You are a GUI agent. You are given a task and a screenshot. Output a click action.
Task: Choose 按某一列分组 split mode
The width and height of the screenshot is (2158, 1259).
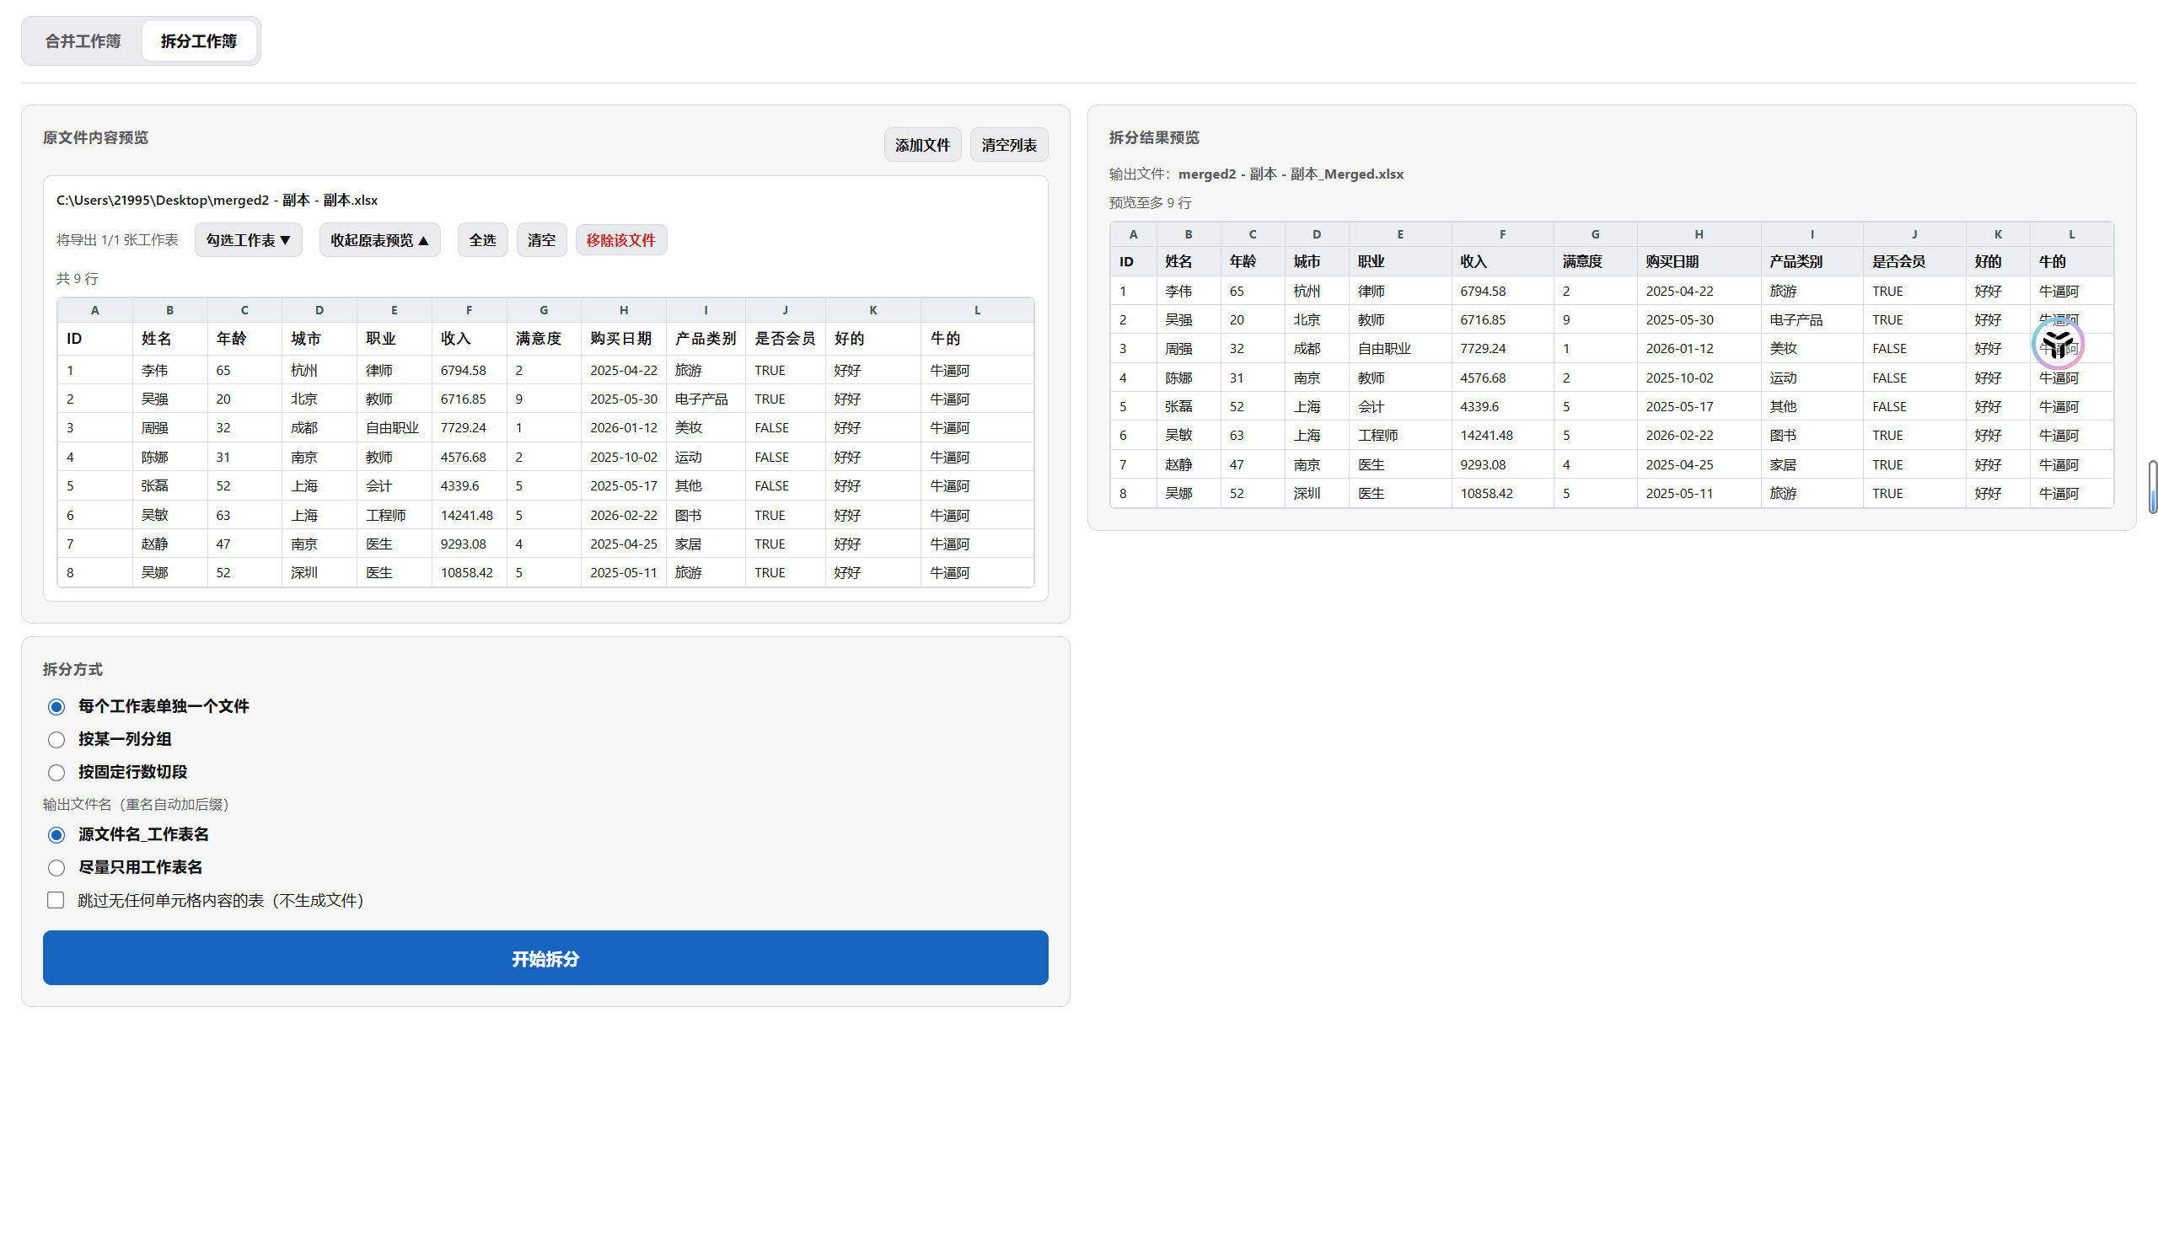point(56,740)
